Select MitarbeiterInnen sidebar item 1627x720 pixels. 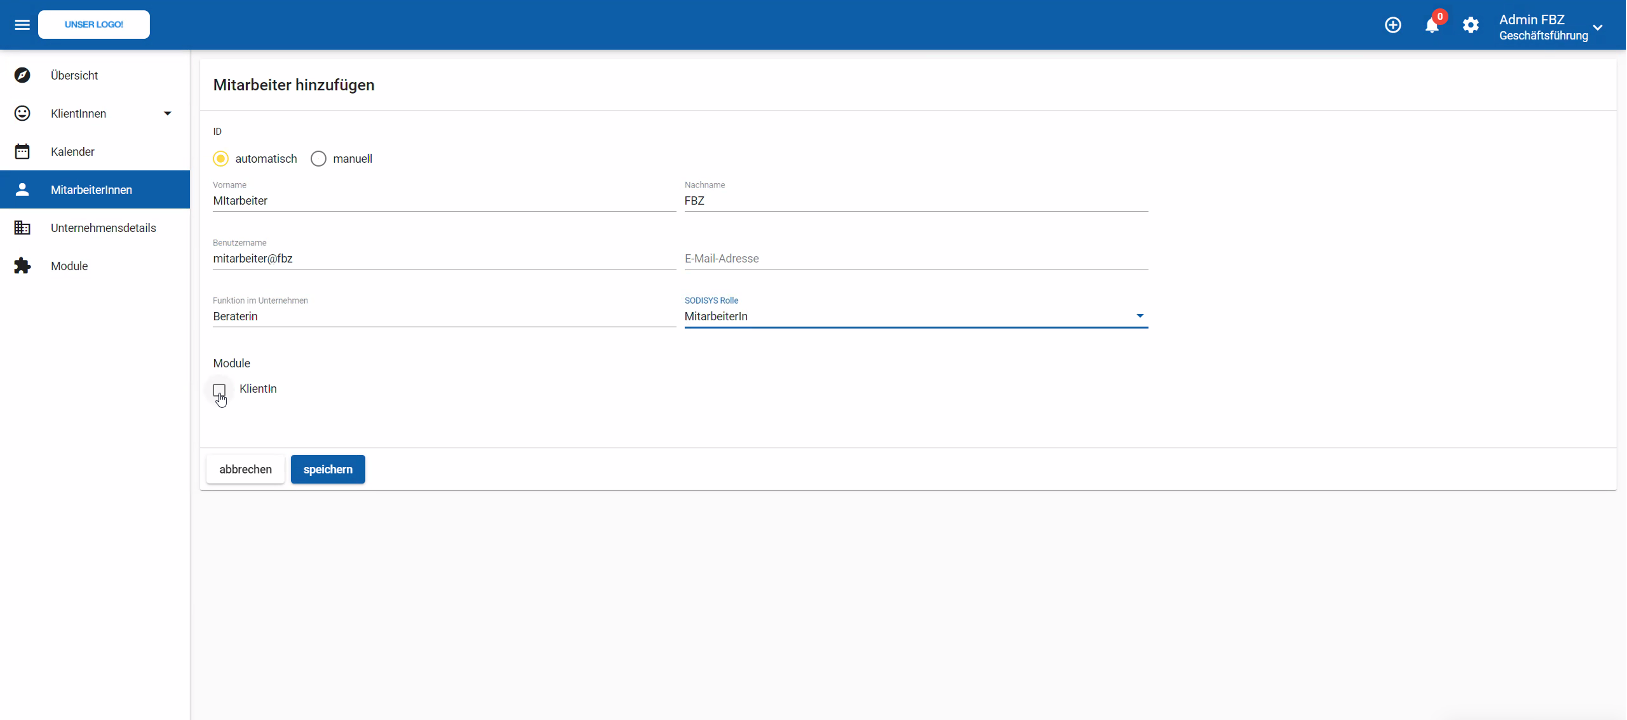tap(95, 189)
